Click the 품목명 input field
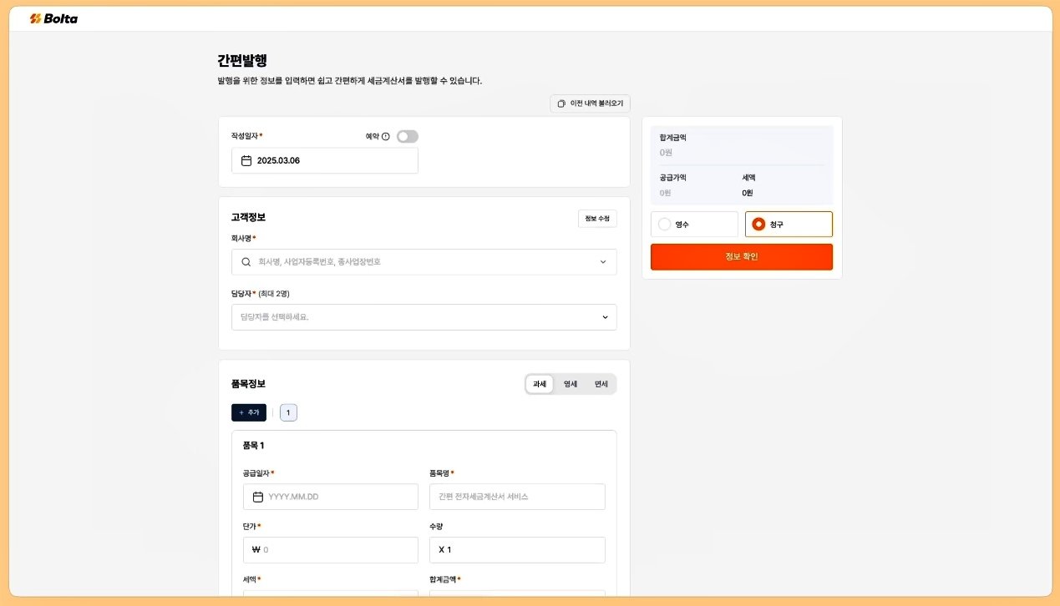Image resolution: width=1060 pixels, height=606 pixels. pyautogui.click(x=517, y=497)
